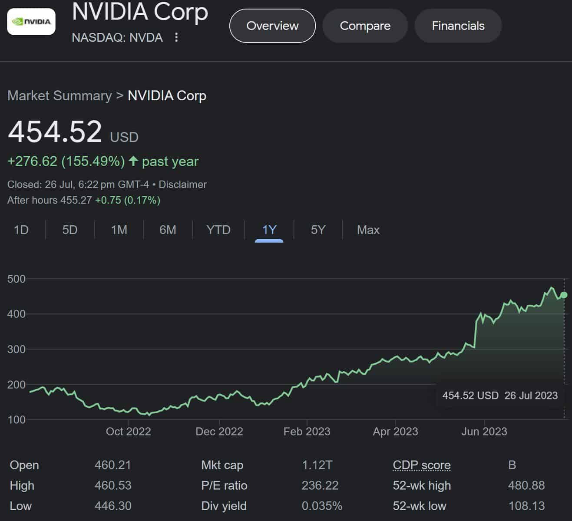The height and width of the screenshot is (521, 572).
Task: Switch to the Compare tab
Action: click(x=365, y=26)
